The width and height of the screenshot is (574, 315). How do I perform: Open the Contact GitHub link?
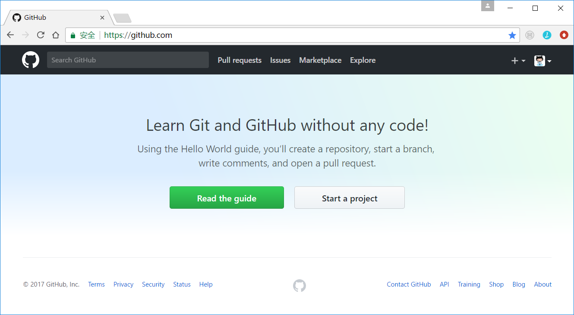(x=409, y=284)
